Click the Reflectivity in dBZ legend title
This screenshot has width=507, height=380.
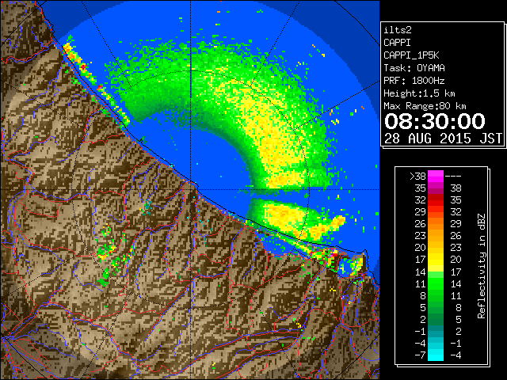click(481, 266)
